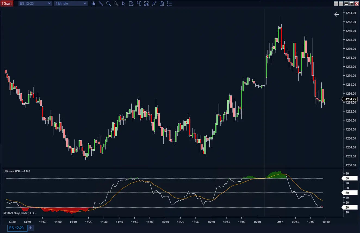
Task: Expand the 1 Minute interval dropdown
Action: tap(71, 4)
